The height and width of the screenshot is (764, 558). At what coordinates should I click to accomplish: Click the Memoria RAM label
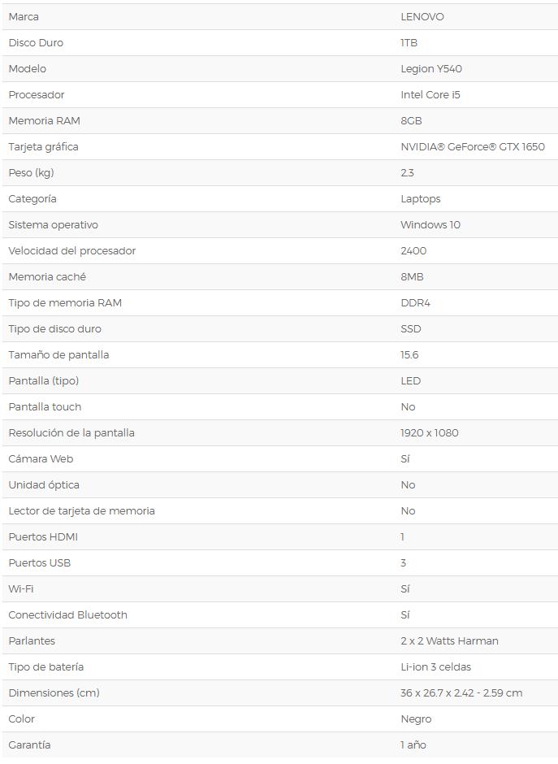(45, 121)
